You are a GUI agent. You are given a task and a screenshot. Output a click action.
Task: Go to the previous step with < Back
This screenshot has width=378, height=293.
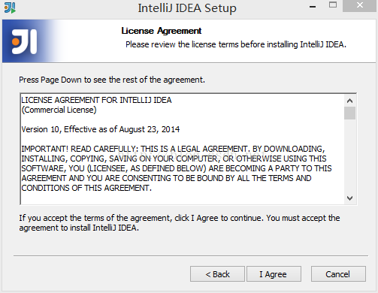tap(217, 274)
